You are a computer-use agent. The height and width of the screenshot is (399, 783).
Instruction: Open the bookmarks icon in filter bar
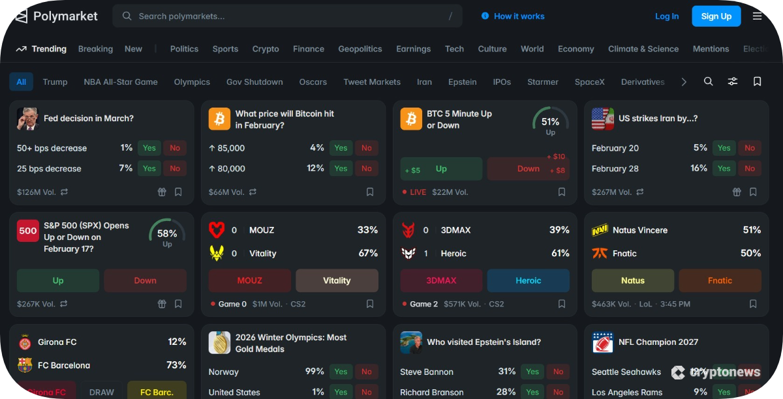click(x=757, y=81)
